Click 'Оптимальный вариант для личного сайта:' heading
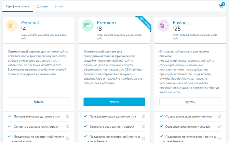The height and width of the screenshot is (143, 229). click(38, 51)
